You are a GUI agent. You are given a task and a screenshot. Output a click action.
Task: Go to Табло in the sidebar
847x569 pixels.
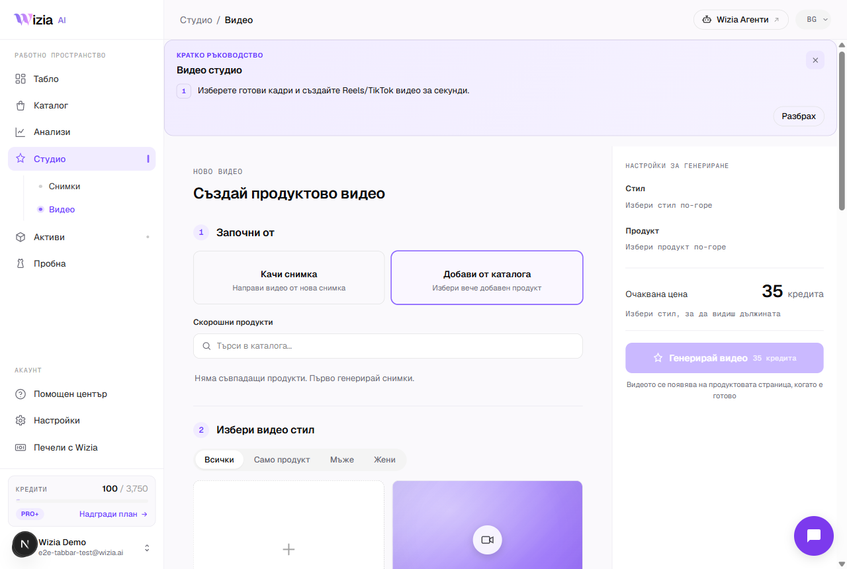pos(81,79)
